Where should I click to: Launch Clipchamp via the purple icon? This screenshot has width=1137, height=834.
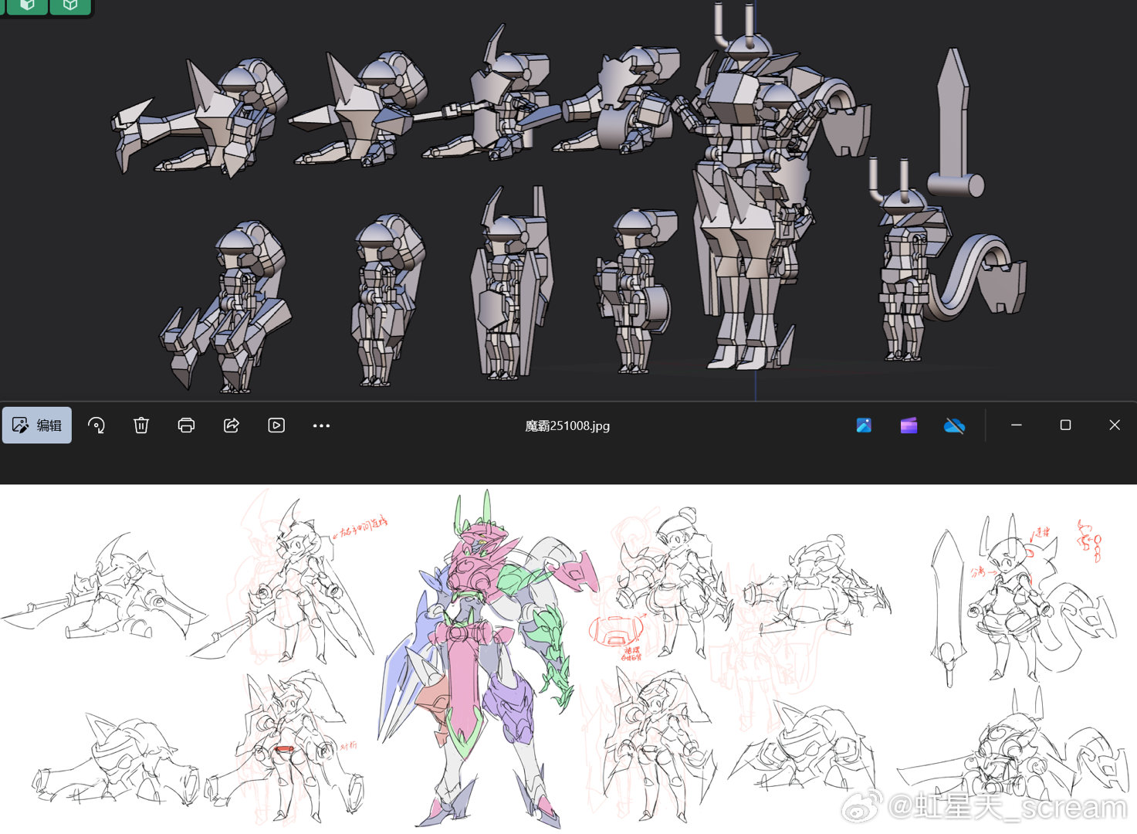(x=909, y=425)
